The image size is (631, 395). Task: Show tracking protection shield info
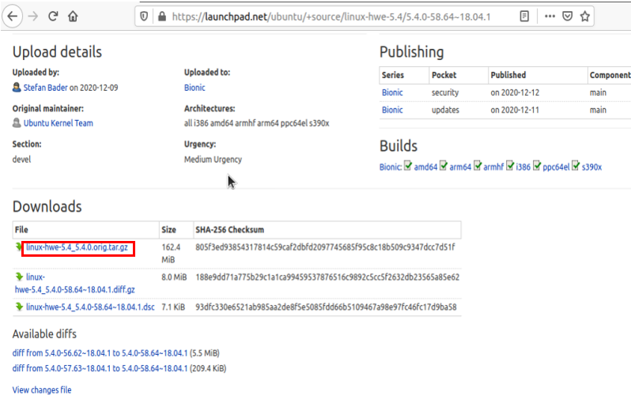click(x=144, y=17)
